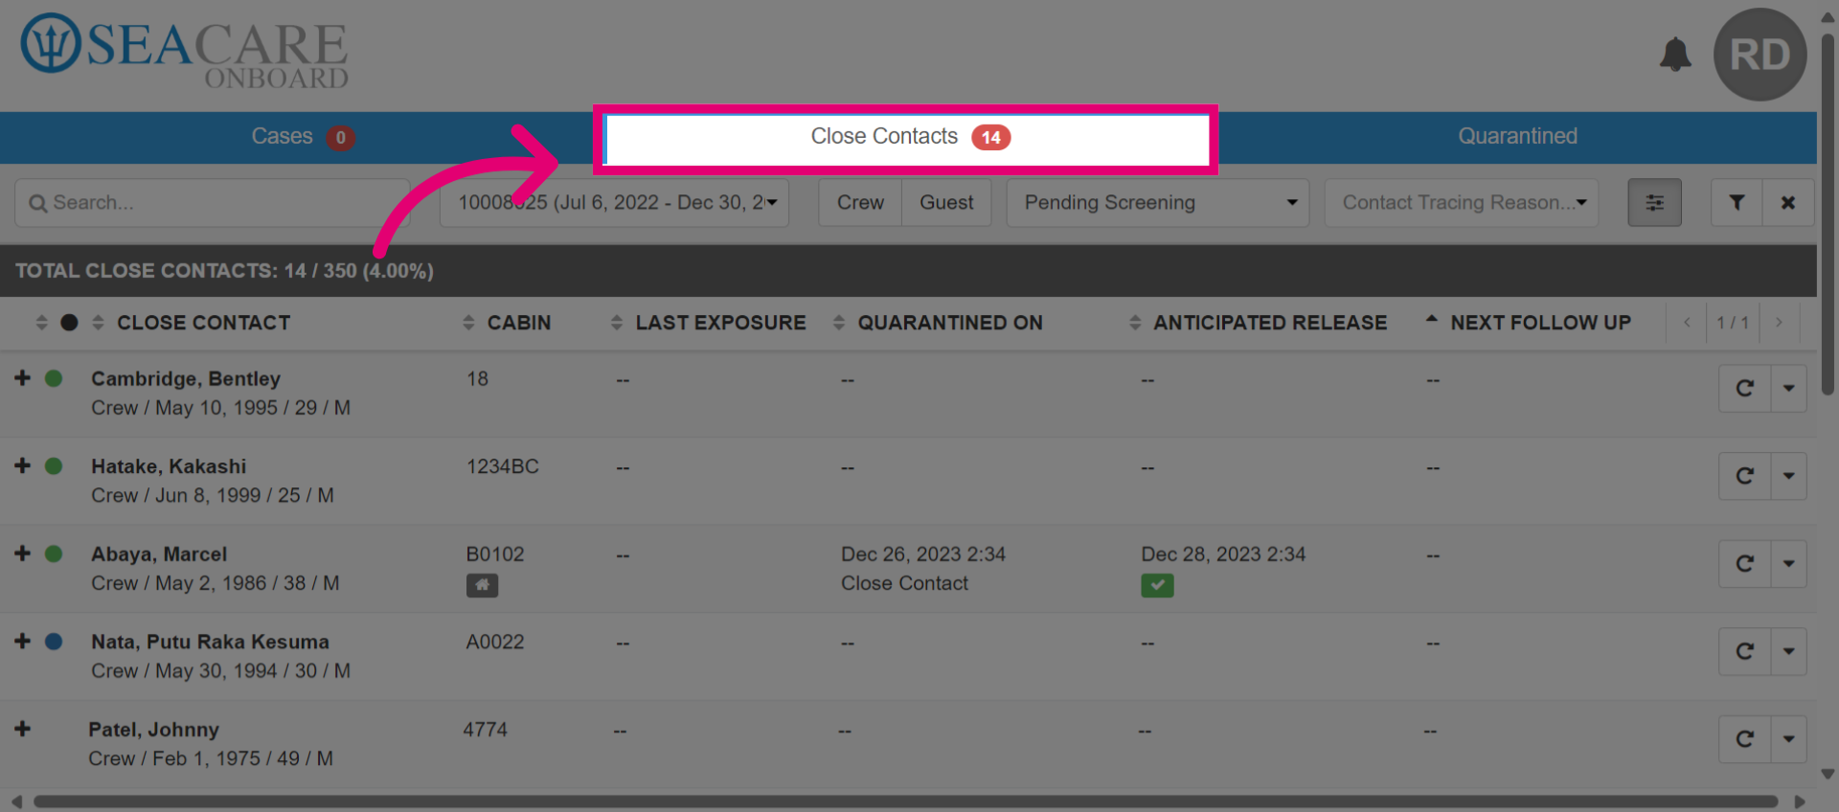Viewport: 1839px width, 812px height.
Task: Click the home icon under cabin B0102
Action: pyautogui.click(x=482, y=585)
